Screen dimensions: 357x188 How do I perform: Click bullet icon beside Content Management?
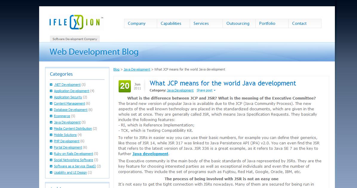point(51,103)
